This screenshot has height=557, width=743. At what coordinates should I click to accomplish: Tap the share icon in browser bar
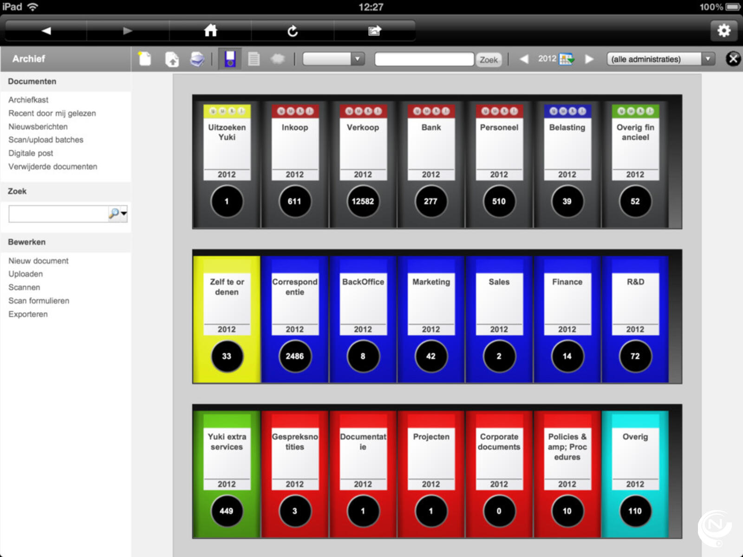click(x=374, y=31)
